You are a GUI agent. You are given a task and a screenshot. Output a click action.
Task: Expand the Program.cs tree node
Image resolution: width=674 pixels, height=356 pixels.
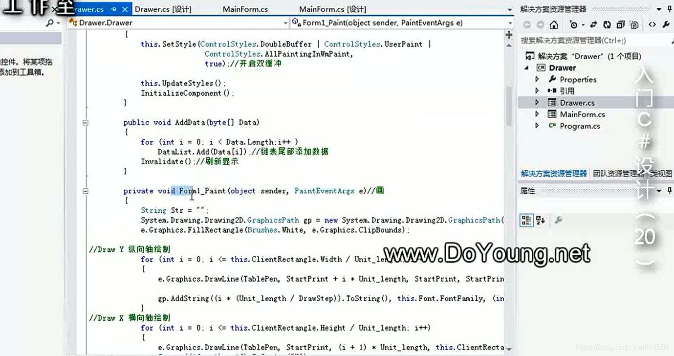(x=537, y=126)
